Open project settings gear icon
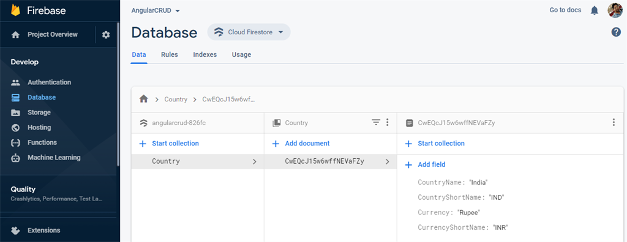Viewport: 627px width, 242px height. (x=105, y=35)
